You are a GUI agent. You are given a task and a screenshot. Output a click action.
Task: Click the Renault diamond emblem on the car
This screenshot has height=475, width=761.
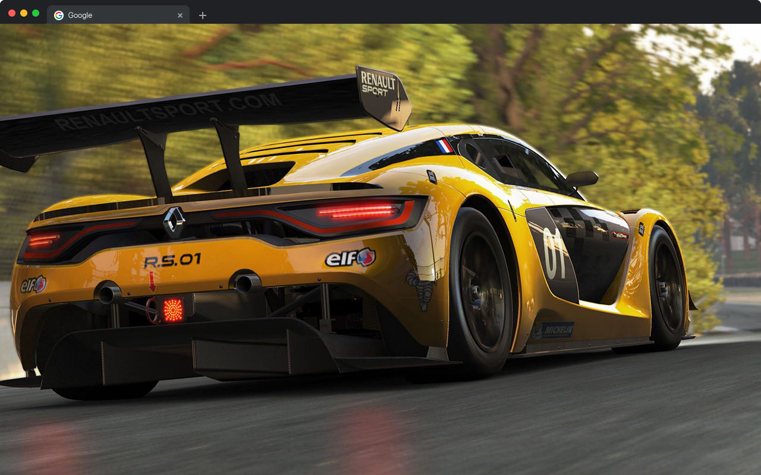click(174, 222)
